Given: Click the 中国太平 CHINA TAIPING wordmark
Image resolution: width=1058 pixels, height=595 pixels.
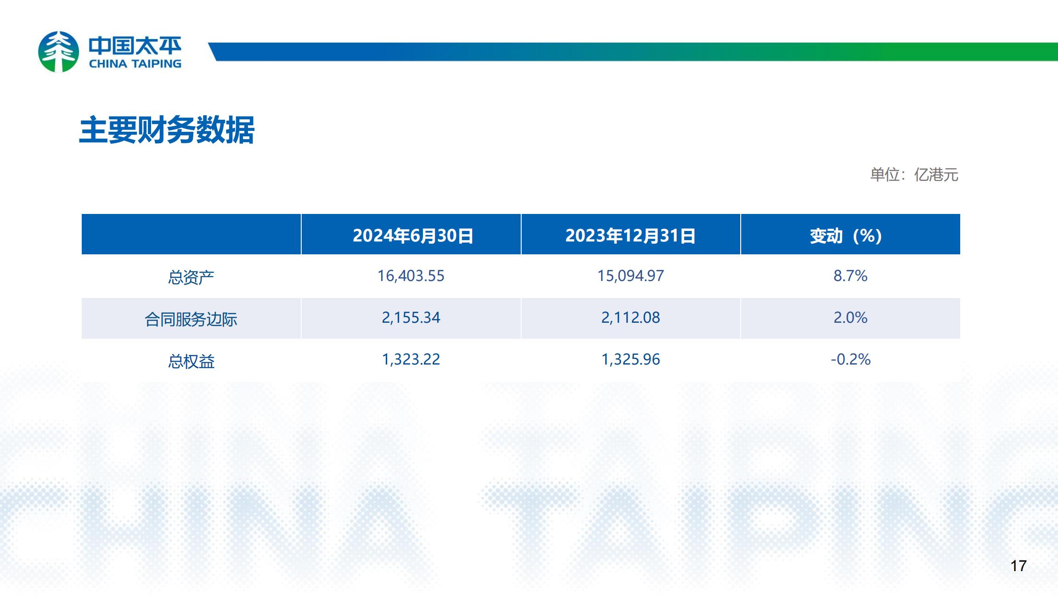Looking at the screenshot, I should (x=135, y=52).
